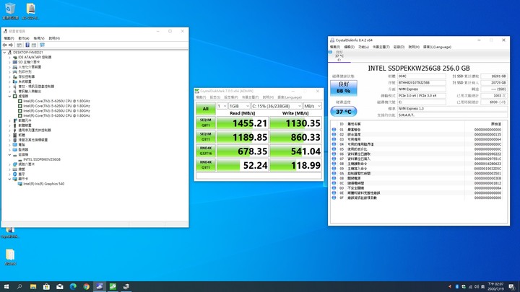Expand the Bluetooth category node
Screen dimensions: 520x292
click(9, 174)
